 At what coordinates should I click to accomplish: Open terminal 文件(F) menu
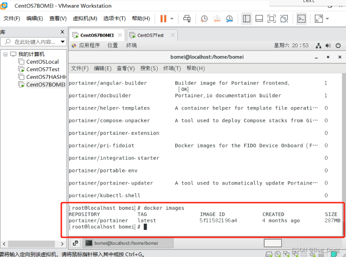point(80,68)
